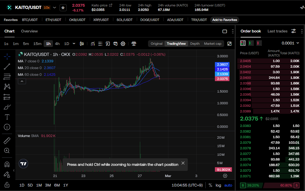Viewport: 305px width, 191px height.
Task: Open DOGE/USDT from favorites bar
Action: 150,20
